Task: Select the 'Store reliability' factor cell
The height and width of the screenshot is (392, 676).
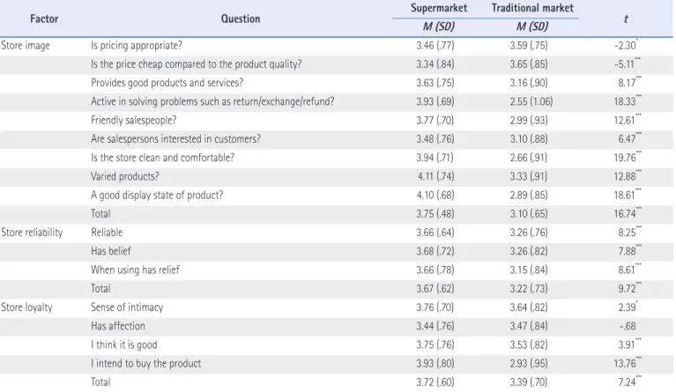Action: click(x=32, y=233)
